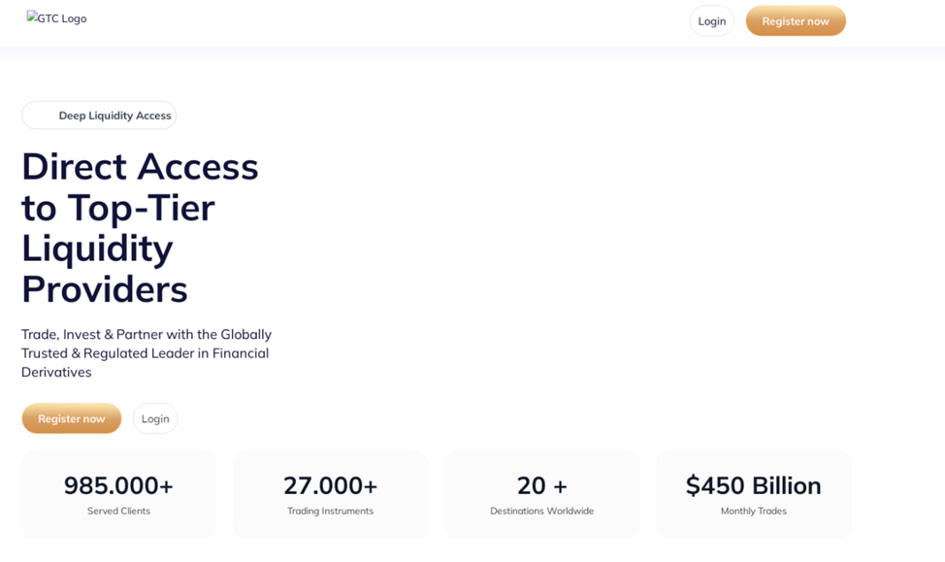Click the 985.000+ figure

118,485
